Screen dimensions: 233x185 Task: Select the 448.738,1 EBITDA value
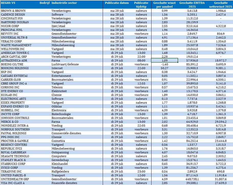coord(192,179)
